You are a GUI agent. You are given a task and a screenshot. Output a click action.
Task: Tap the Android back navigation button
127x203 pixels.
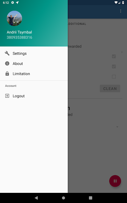click(x=36, y=198)
